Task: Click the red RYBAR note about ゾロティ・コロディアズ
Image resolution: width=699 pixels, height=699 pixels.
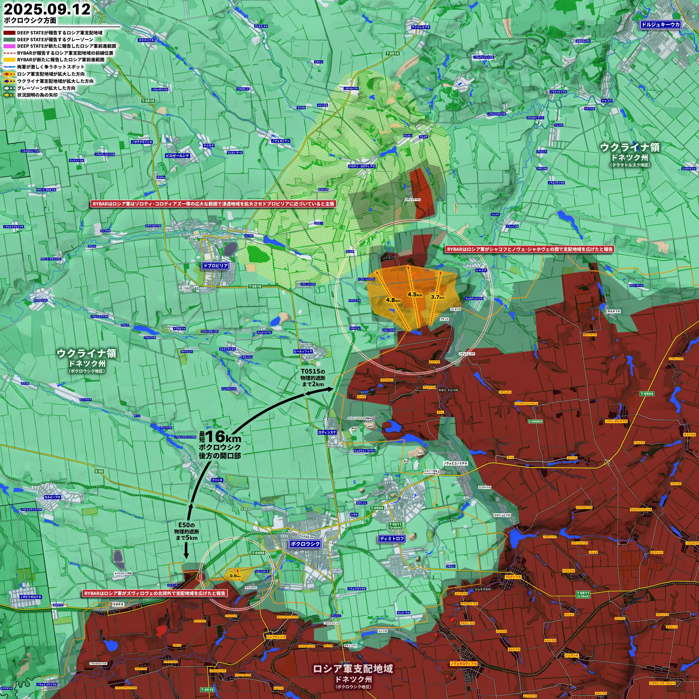Action: tap(213, 204)
